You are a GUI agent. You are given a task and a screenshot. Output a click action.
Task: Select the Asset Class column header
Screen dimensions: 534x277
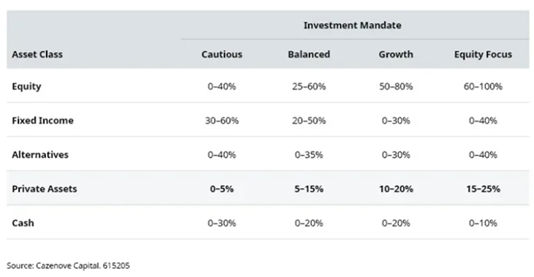[37, 54]
